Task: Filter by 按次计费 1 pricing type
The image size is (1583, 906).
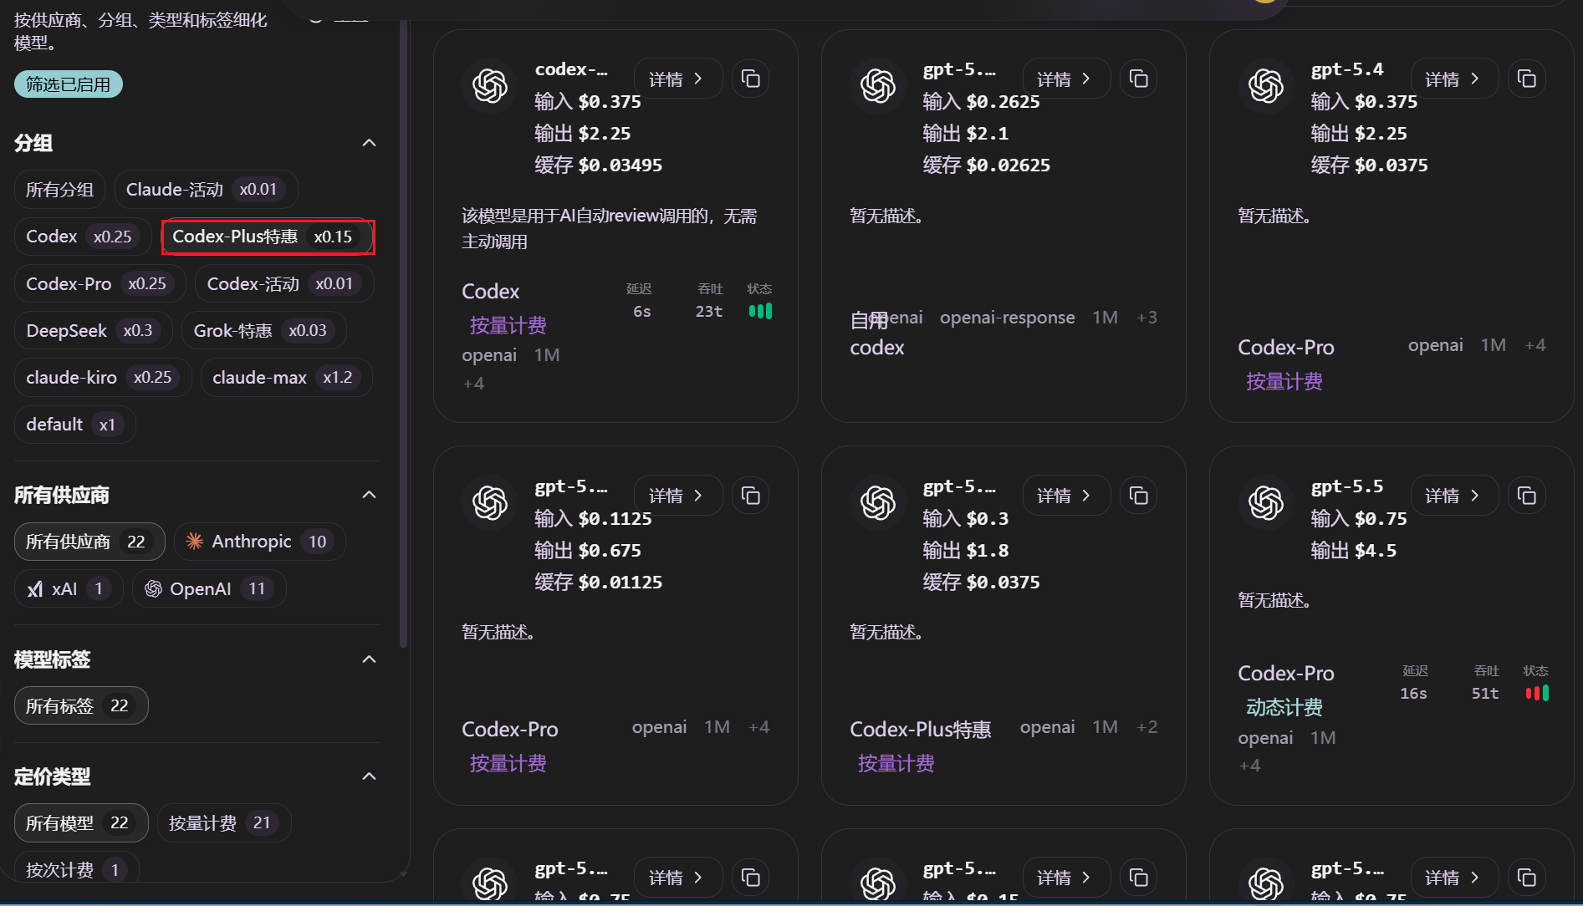Action: (77, 869)
